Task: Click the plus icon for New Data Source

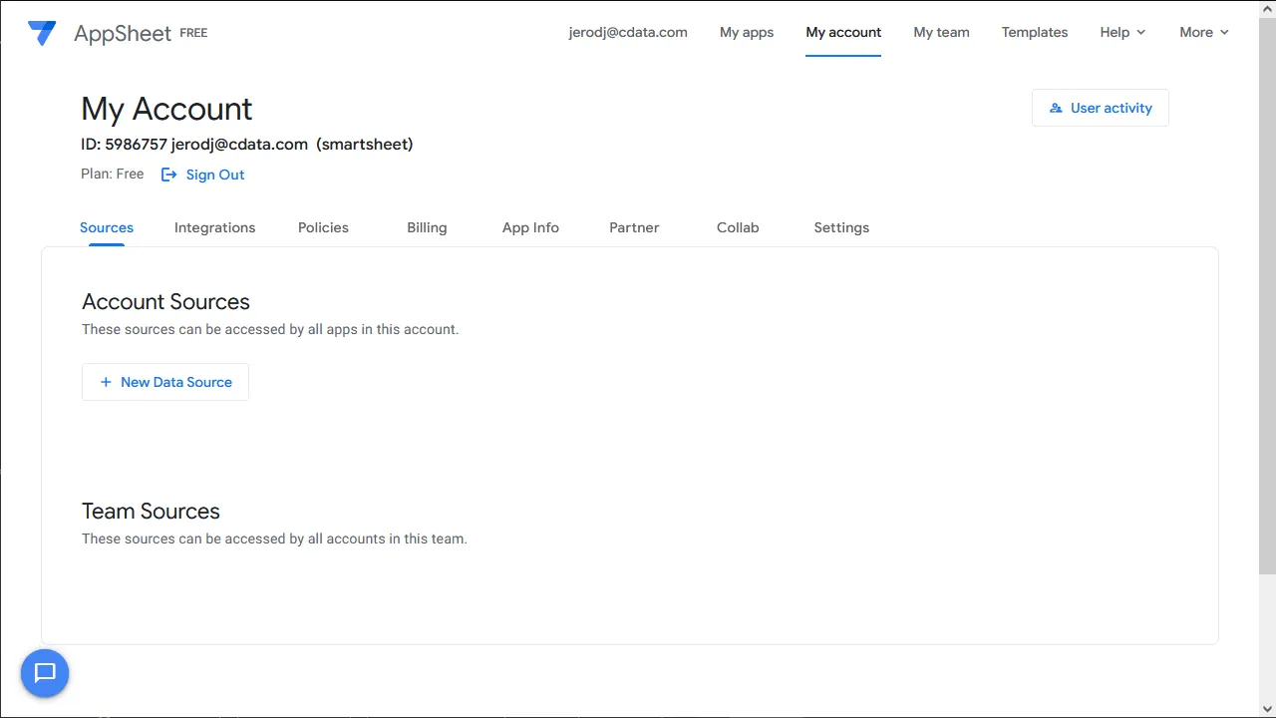Action: point(106,382)
